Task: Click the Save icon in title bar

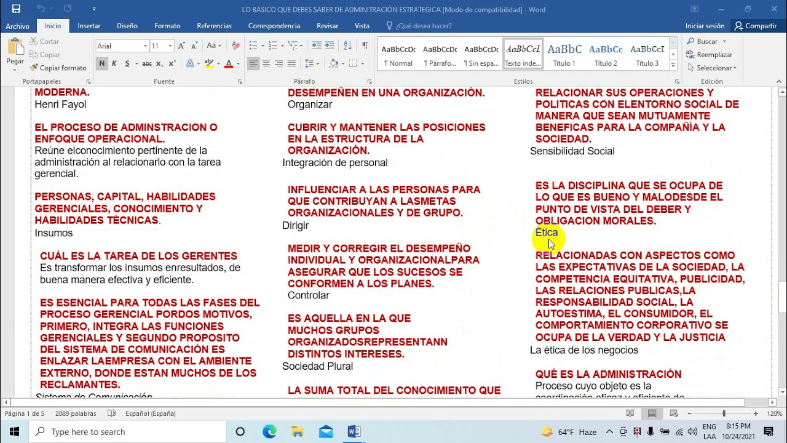Action: click(16, 9)
